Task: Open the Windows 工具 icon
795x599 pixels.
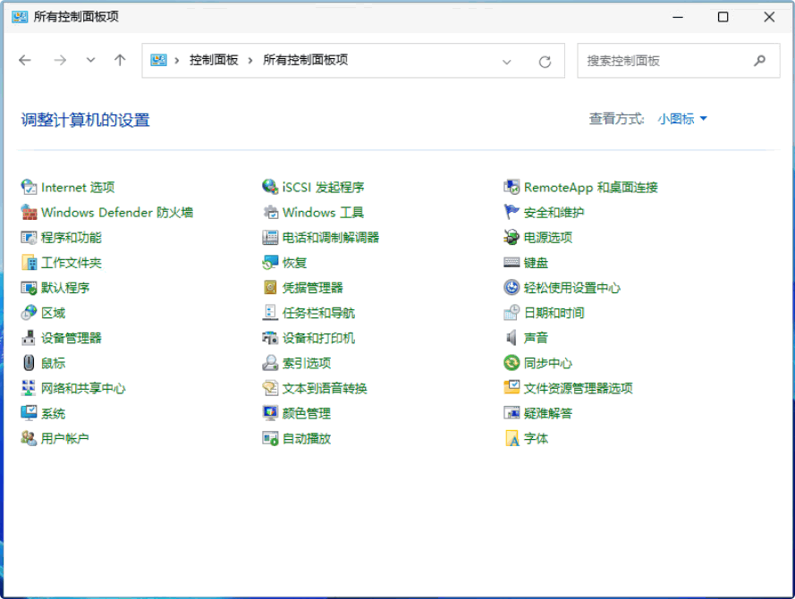Action: tap(270, 213)
